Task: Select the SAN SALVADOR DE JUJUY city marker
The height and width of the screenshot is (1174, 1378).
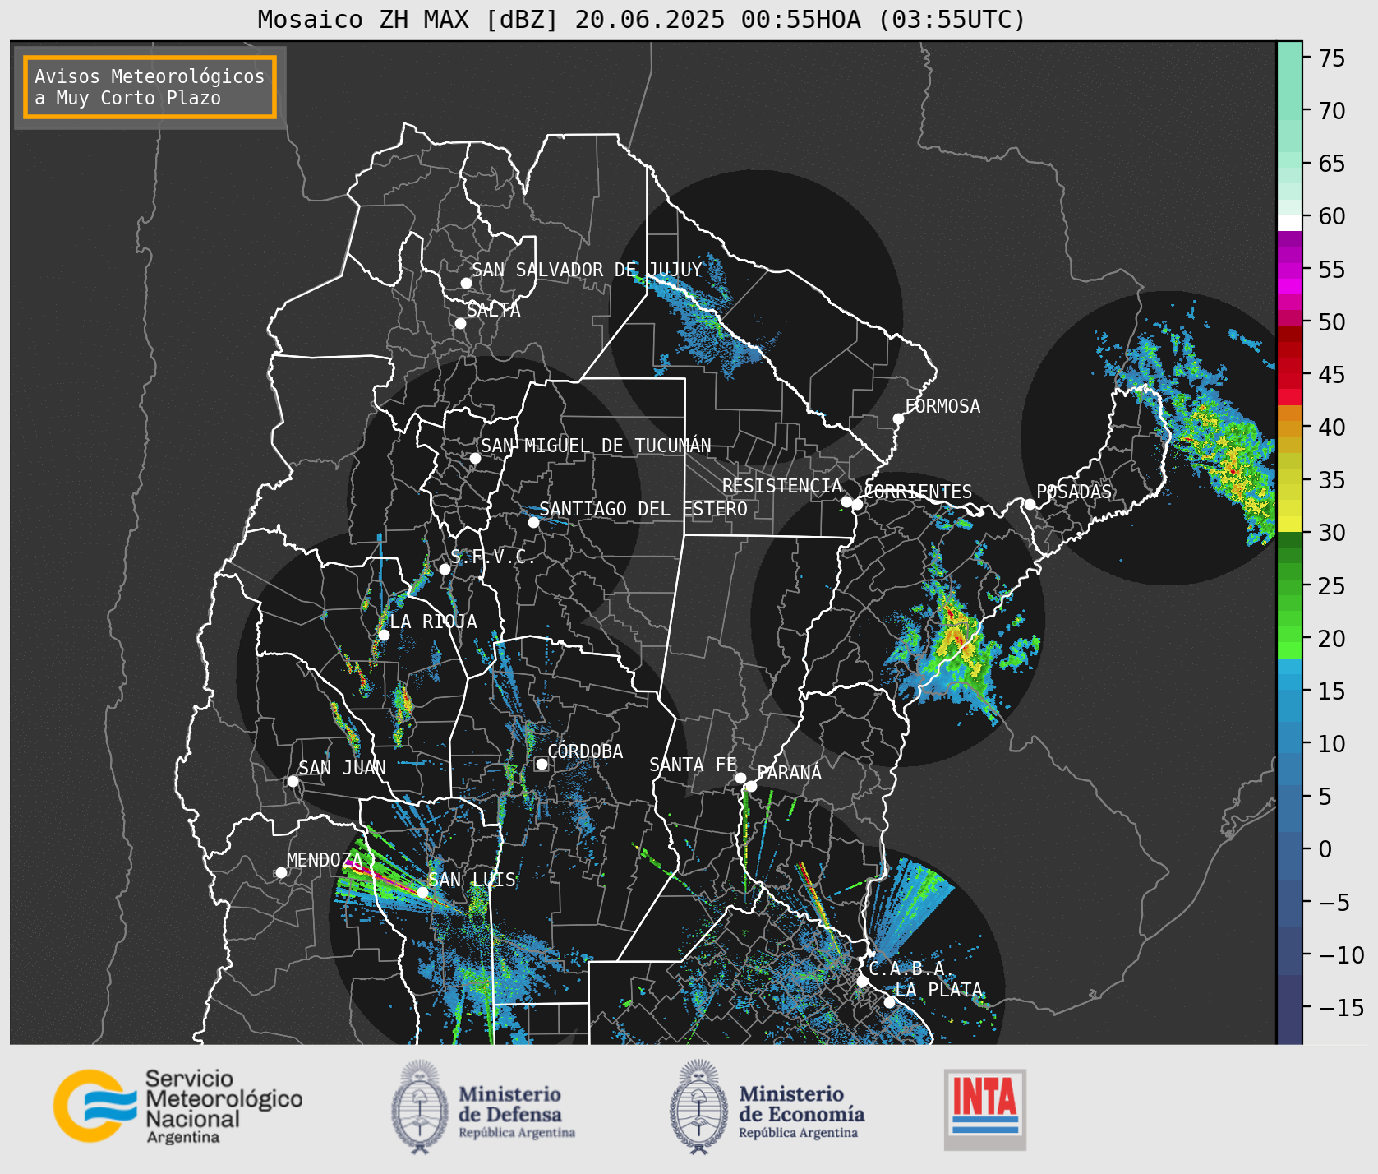Action: [466, 283]
